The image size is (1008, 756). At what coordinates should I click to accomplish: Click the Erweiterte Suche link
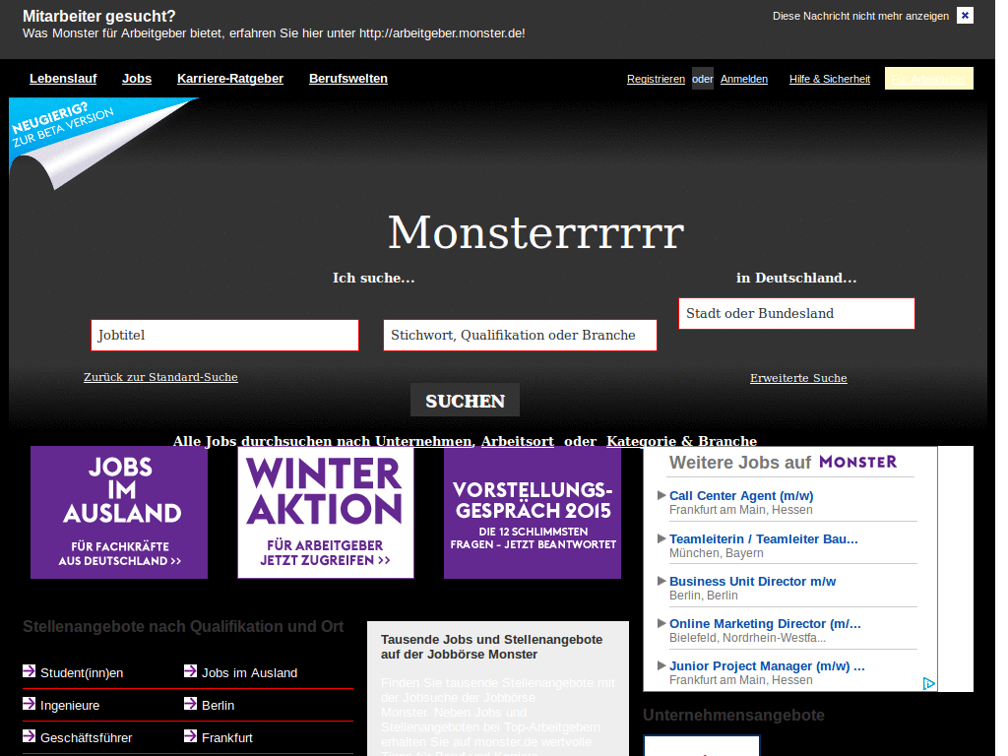pyautogui.click(x=798, y=378)
